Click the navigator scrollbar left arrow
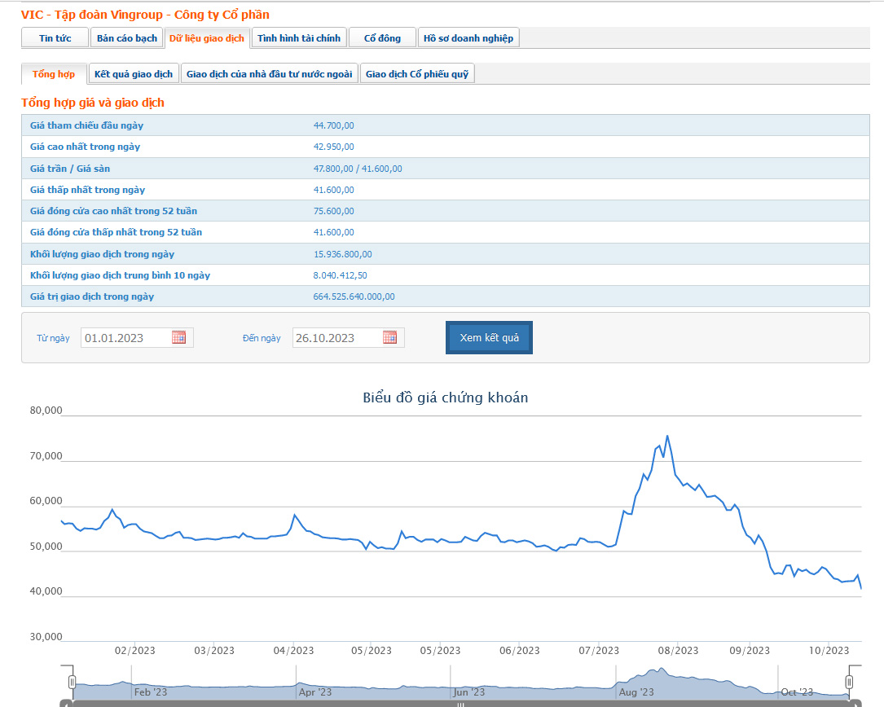884x707 pixels. (x=66, y=704)
